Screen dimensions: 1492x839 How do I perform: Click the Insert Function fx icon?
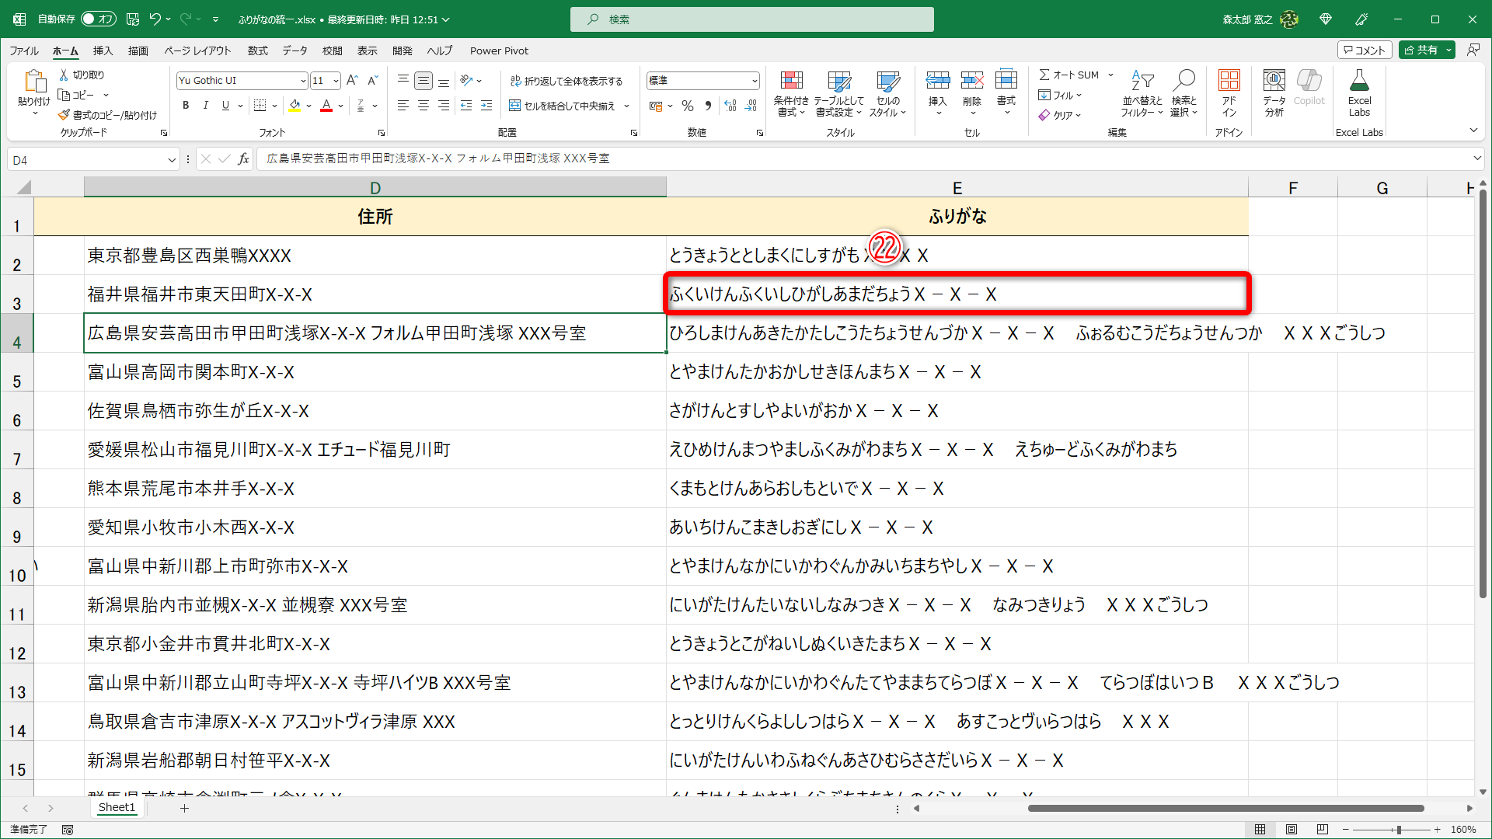coord(243,159)
